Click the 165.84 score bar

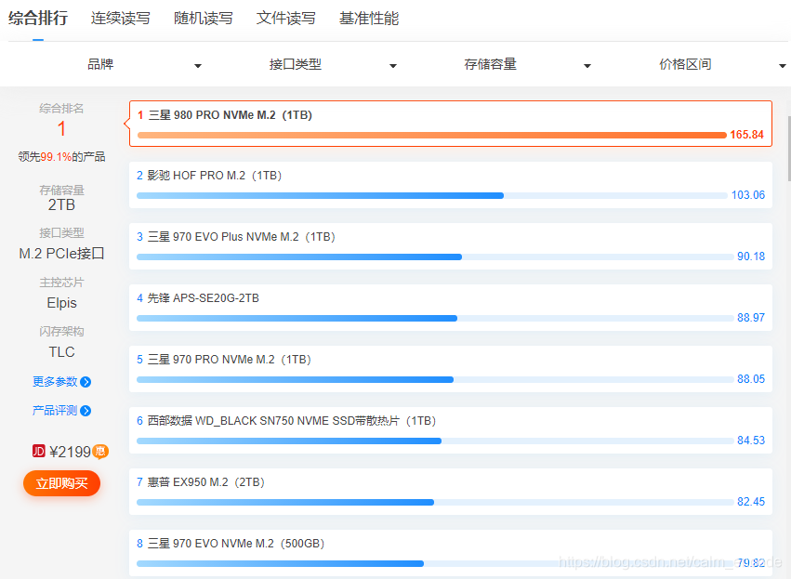[432, 135]
